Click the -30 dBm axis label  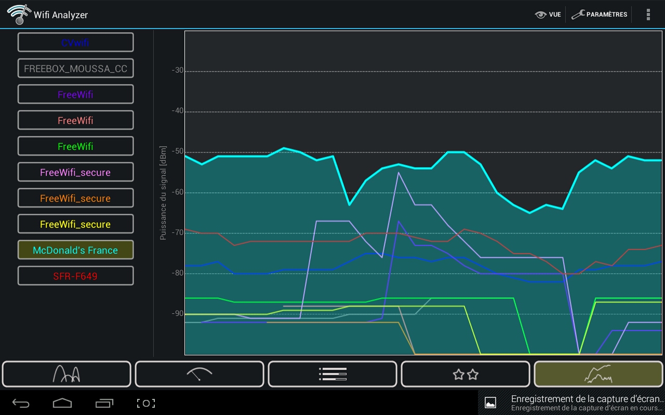pos(177,71)
